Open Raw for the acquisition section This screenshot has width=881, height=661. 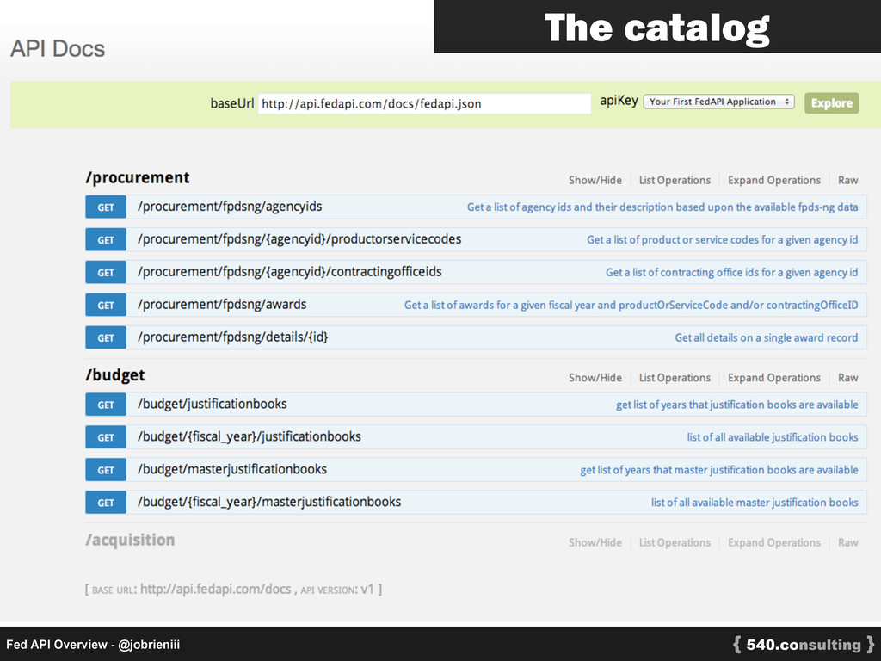point(847,542)
